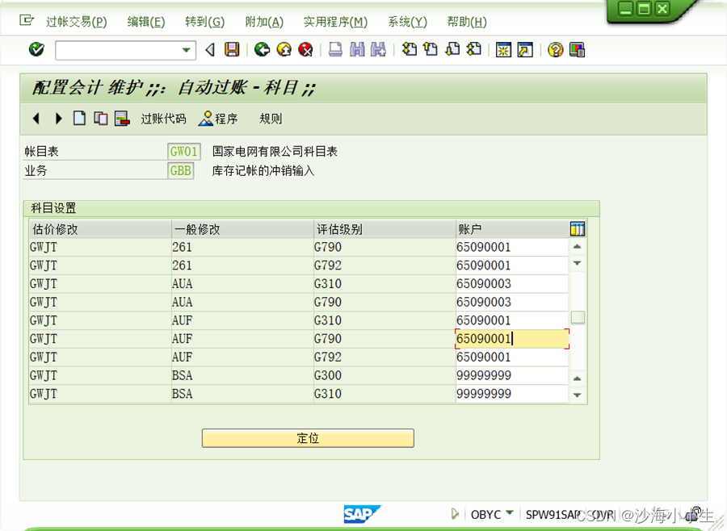727x531 pixels.
Task: Click the 程序 (procedures) icon button
Action: 218,119
